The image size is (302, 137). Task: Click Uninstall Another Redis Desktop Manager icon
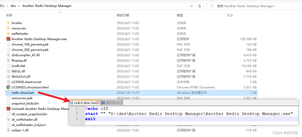(8, 109)
